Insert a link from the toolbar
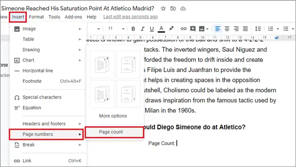Screen dimensions: 296x167 pos(184,29)
